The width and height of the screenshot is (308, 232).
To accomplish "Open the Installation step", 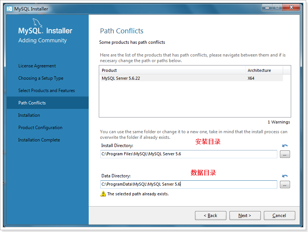I will (29, 115).
